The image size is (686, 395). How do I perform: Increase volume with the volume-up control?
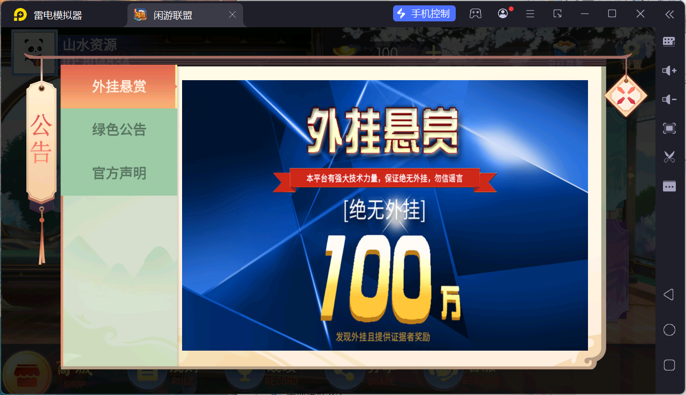(x=668, y=71)
